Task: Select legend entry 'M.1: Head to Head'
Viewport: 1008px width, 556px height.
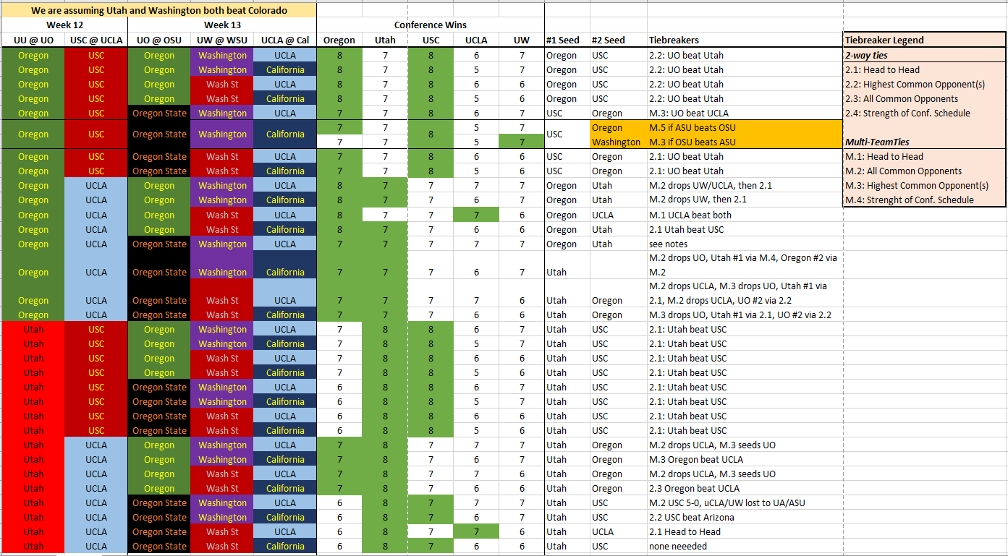Action: click(x=924, y=156)
